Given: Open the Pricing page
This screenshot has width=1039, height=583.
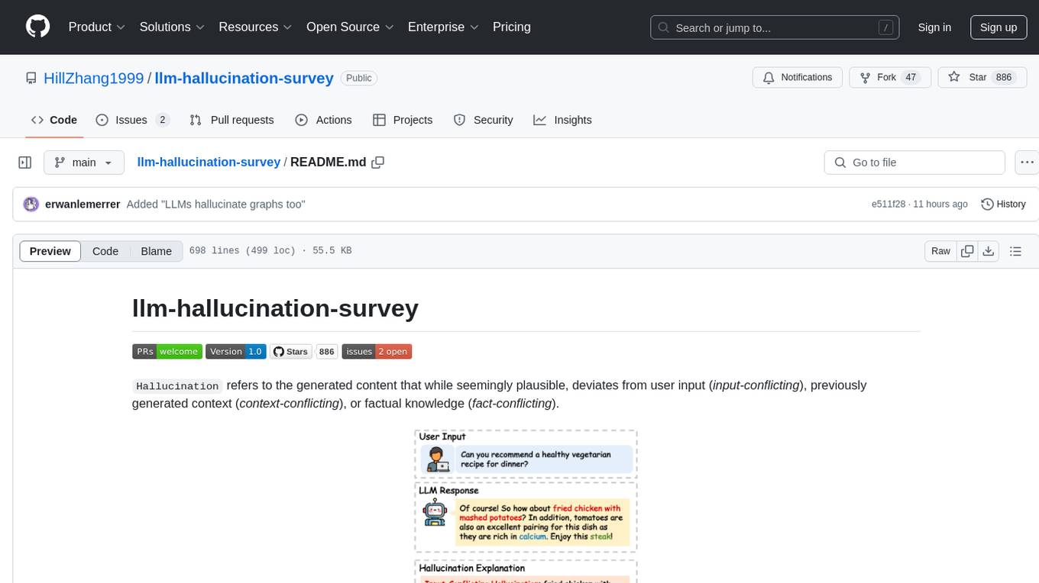Looking at the screenshot, I should click(512, 27).
